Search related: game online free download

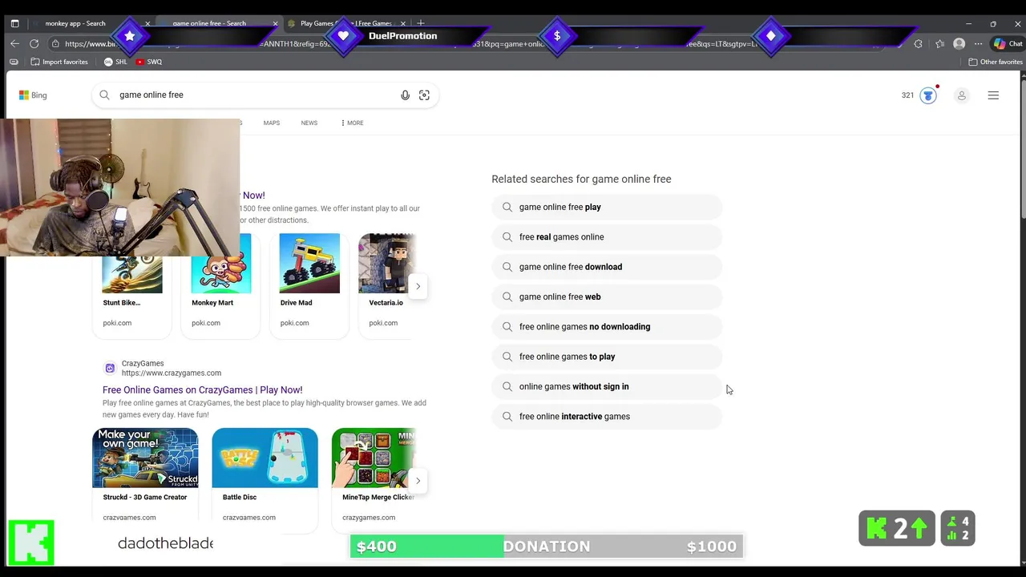(x=607, y=267)
